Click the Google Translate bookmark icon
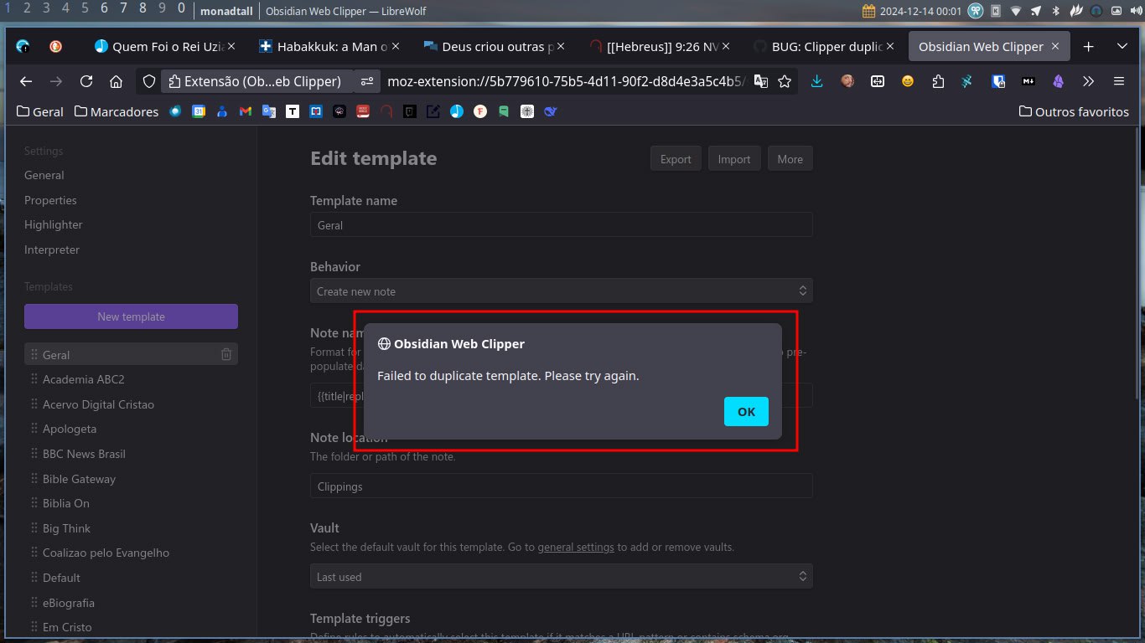The image size is (1145, 643). 269,111
